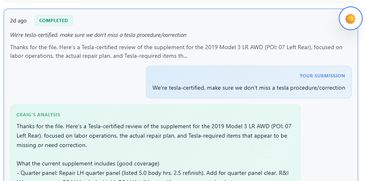
Task: Click the green COMPLETED status badge
Action: (x=53, y=20)
